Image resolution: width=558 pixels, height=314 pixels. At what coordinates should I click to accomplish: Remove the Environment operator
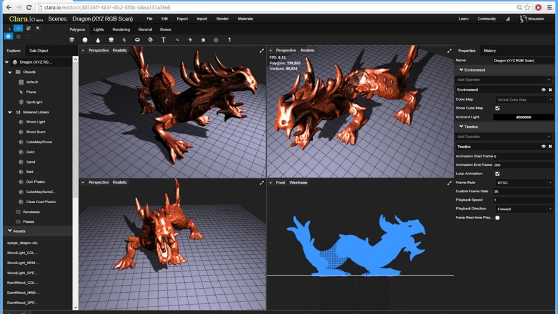pos(550,90)
